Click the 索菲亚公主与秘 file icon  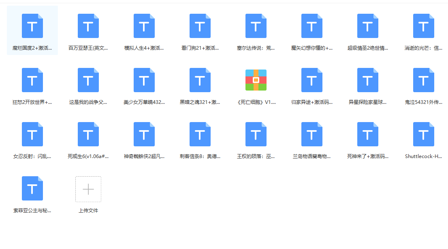(32, 188)
